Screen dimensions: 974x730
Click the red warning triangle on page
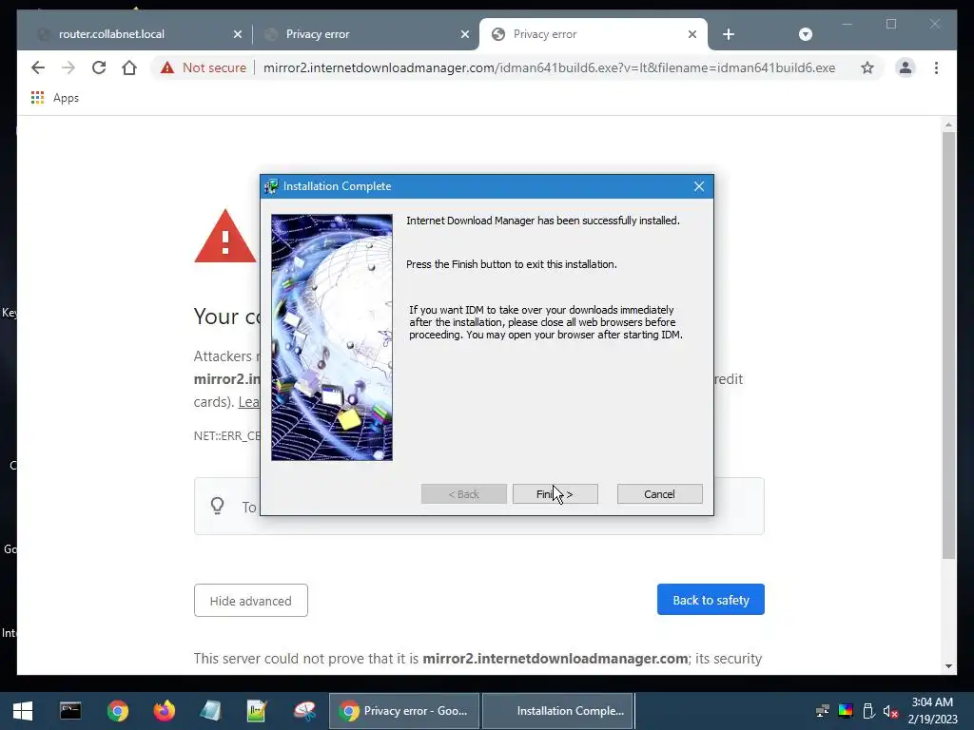[x=224, y=237]
